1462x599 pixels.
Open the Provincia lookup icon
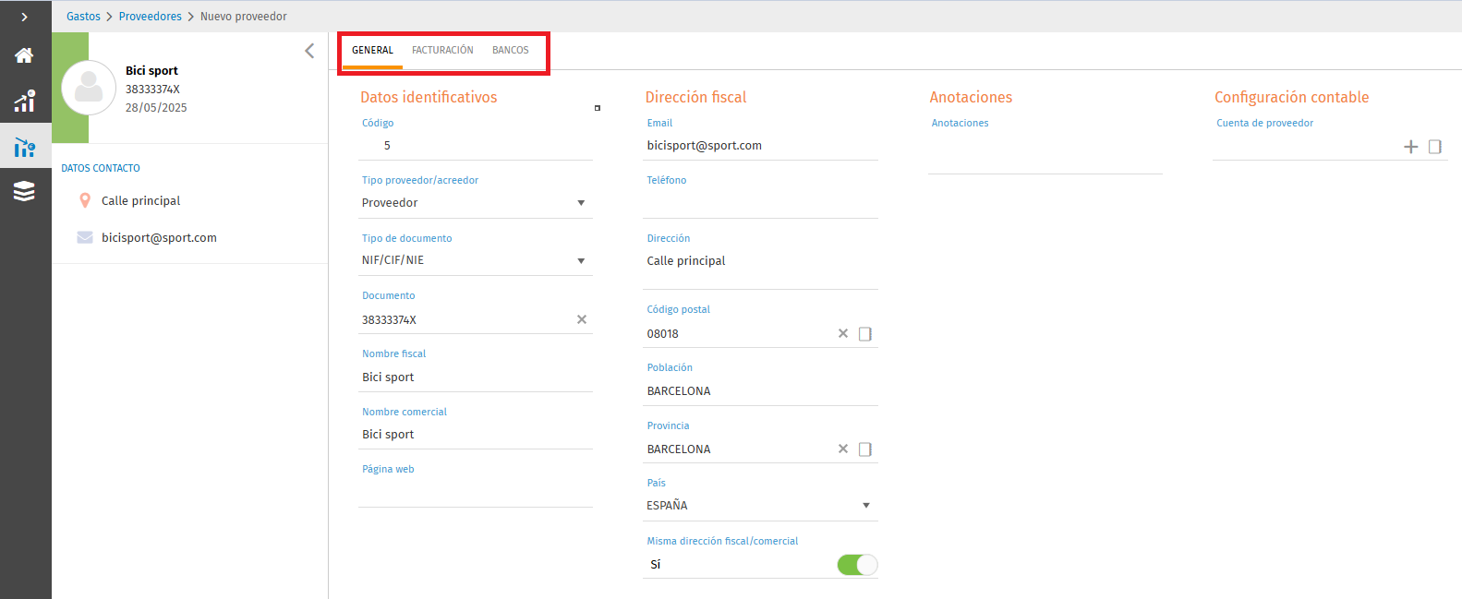point(865,449)
